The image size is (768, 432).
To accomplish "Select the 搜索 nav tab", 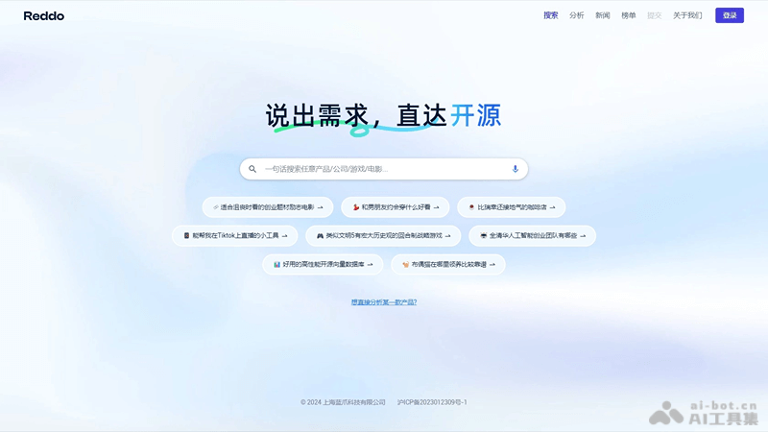I will pos(550,15).
